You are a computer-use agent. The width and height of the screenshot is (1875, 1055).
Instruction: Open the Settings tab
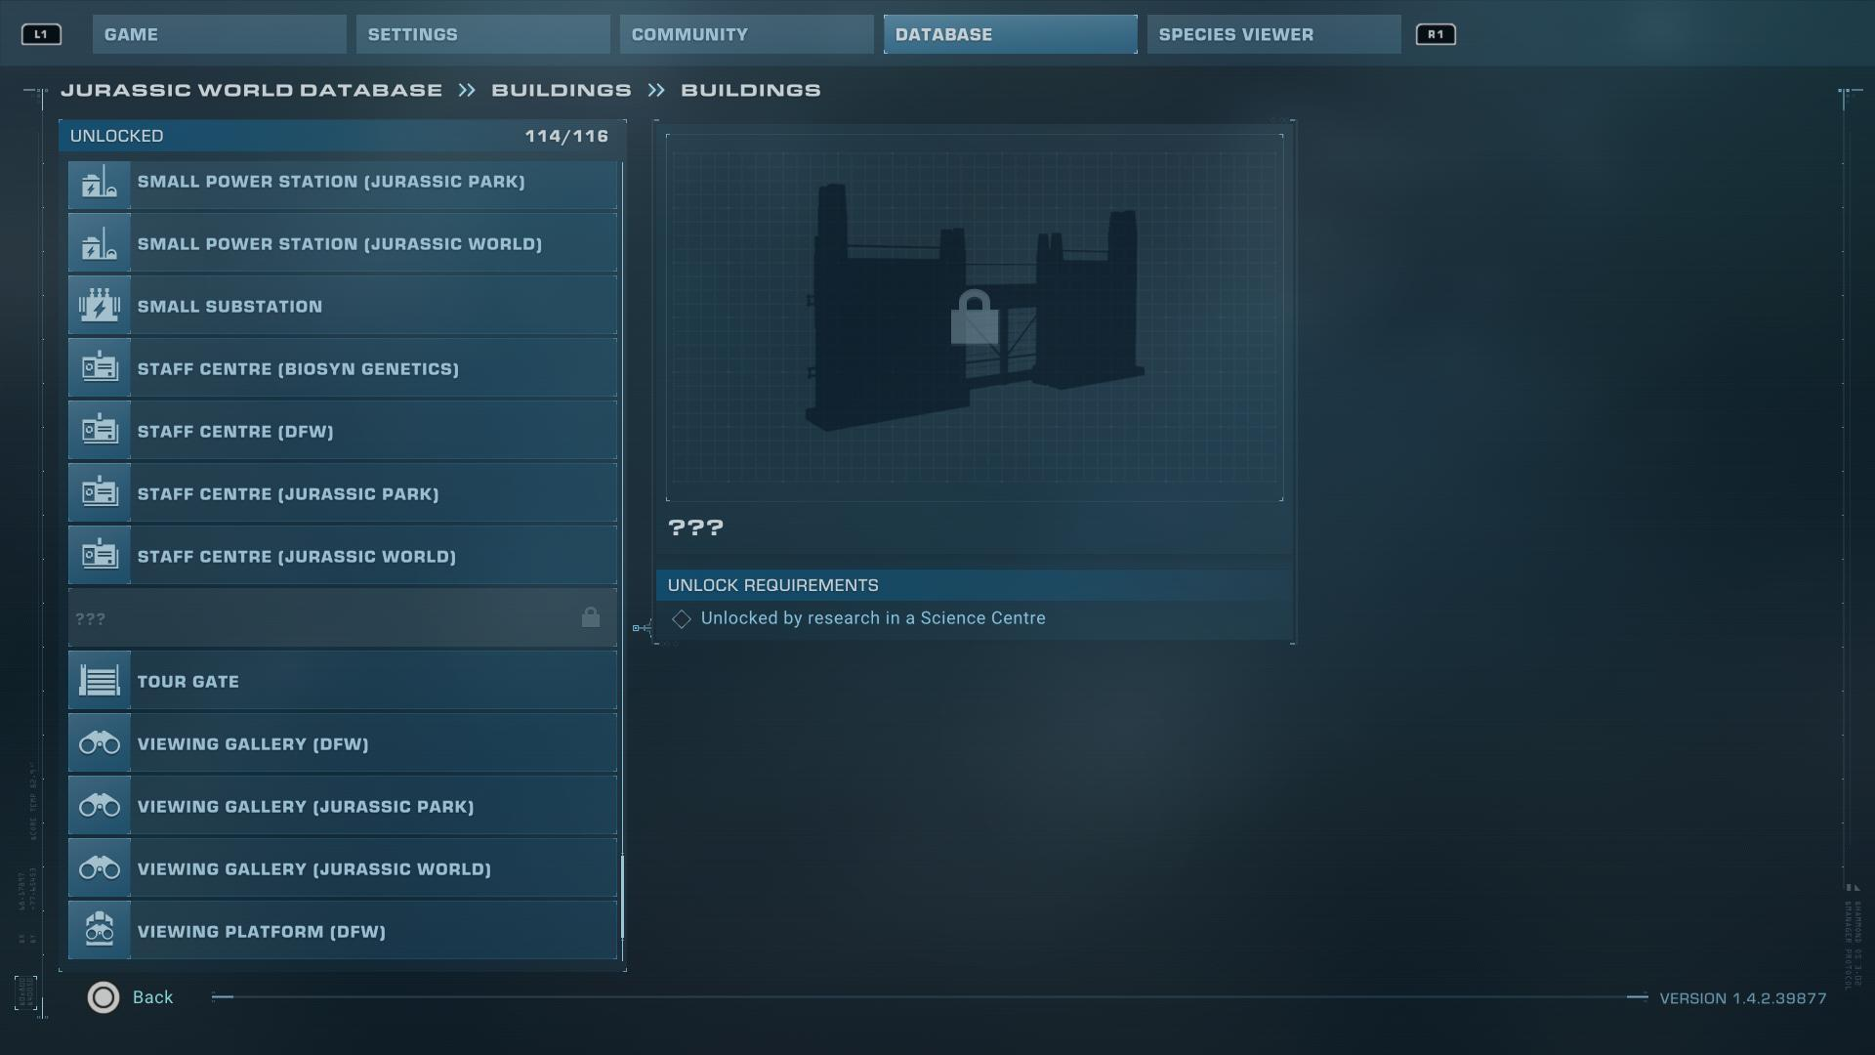click(x=483, y=34)
